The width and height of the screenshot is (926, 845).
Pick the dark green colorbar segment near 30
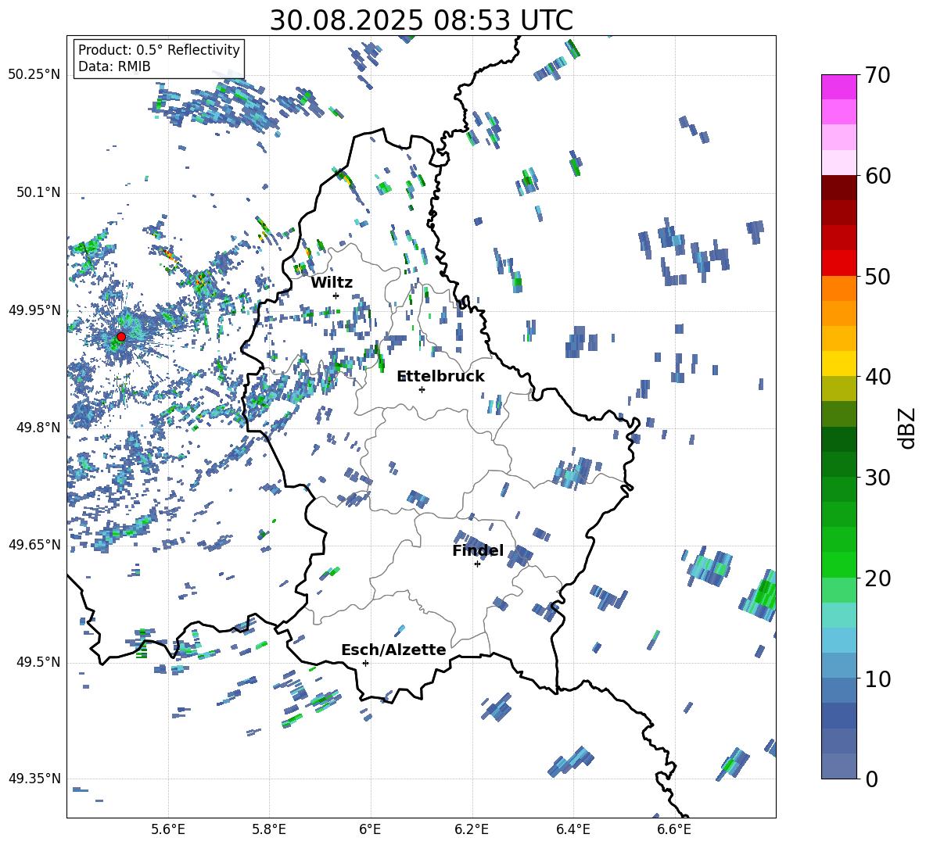click(x=838, y=464)
